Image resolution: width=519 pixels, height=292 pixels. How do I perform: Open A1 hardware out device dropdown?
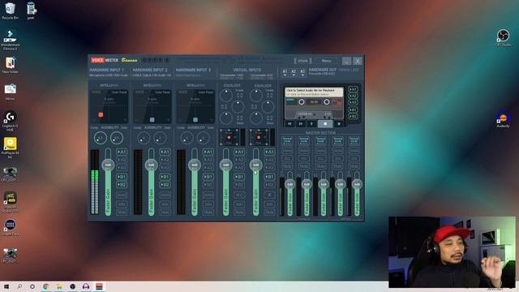click(285, 73)
